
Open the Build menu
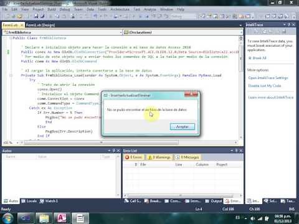tap(52, 9)
